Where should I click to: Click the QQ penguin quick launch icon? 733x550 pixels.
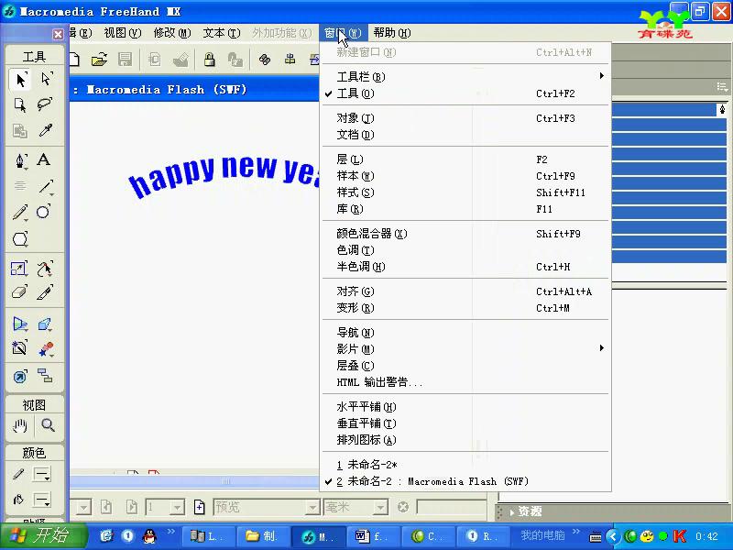[x=149, y=535]
